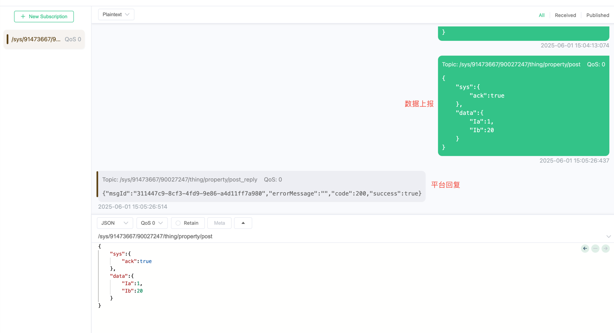The height and width of the screenshot is (333, 614).
Task: Click the timestamp 2025-06-01 15:05:26:514
Action: click(x=133, y=207)
